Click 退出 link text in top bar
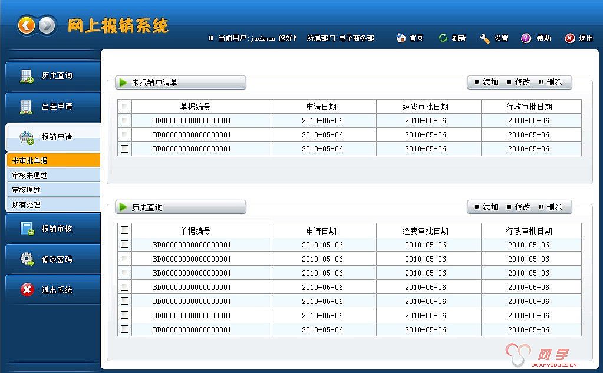603x373 pixels. pos(586,38)
